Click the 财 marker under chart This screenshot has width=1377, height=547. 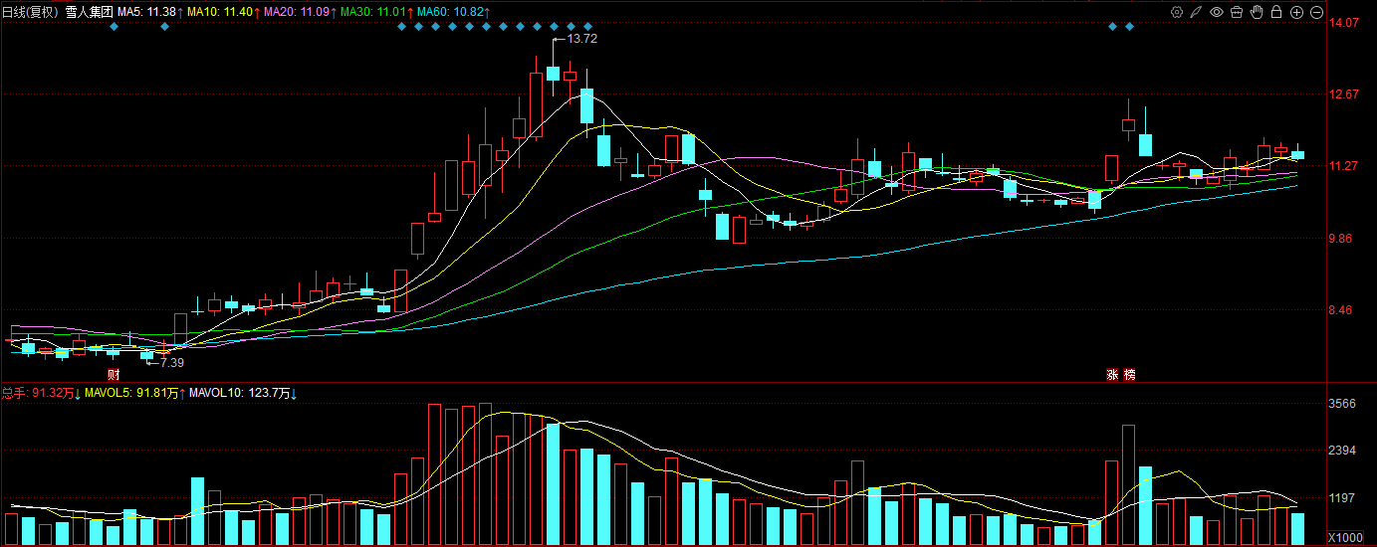point(114,374)
